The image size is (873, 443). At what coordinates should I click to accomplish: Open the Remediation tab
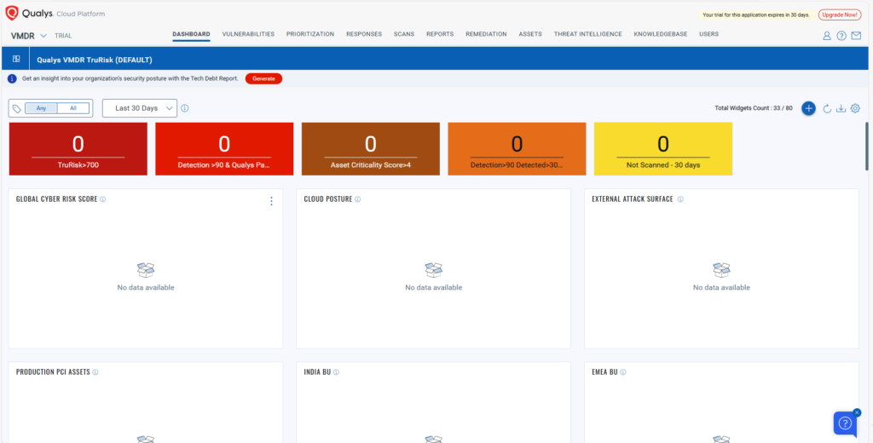[486, 35]
